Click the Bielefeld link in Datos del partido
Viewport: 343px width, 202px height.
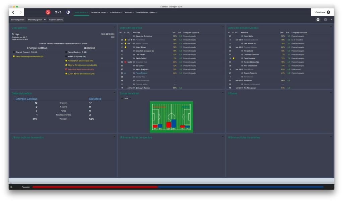pos(95,99)
